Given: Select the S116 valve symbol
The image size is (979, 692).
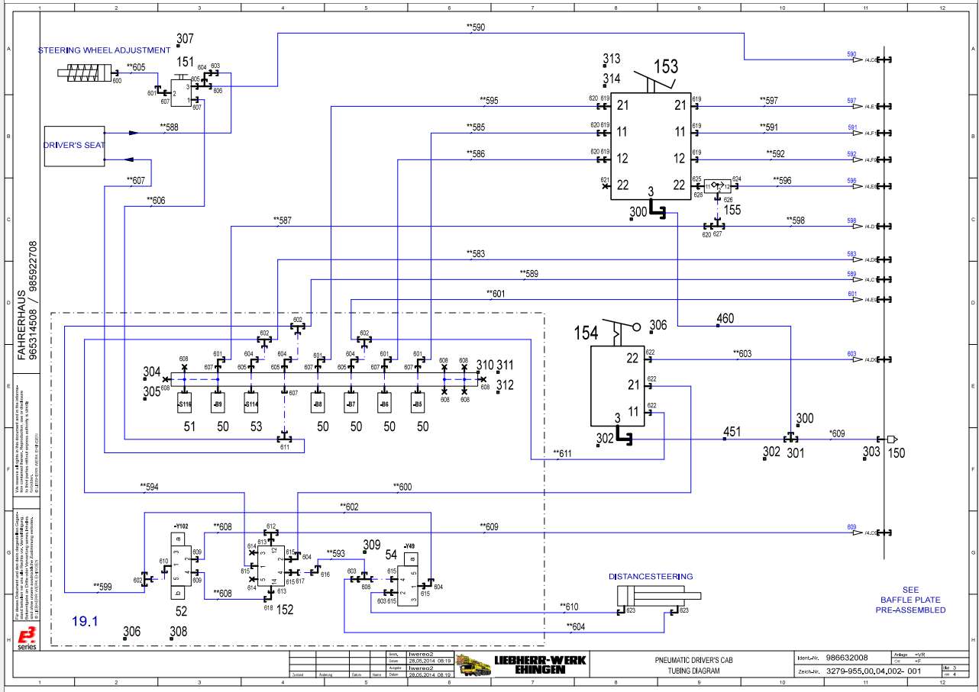Looking at the screenshot, I should pos(183,402).
